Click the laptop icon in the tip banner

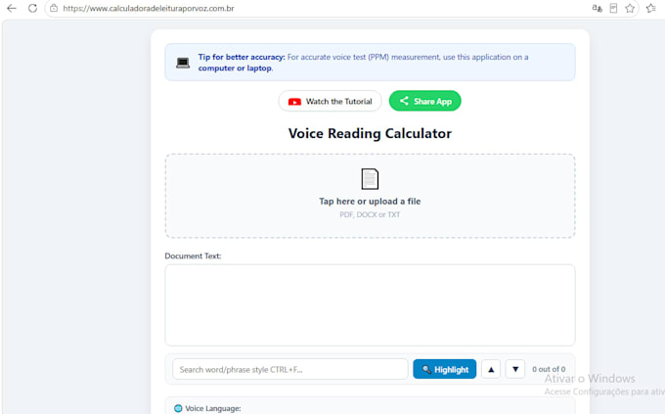pyautogui.click(x=183, y=63)
